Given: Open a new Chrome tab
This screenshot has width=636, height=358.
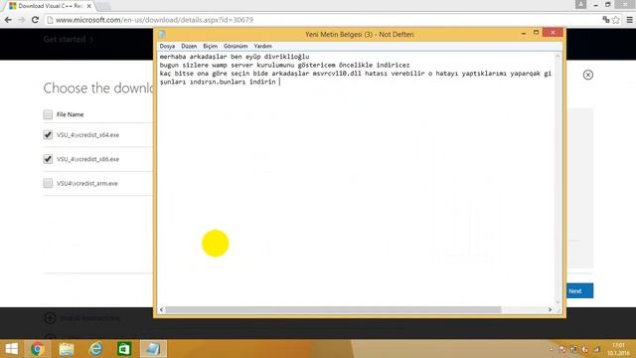Looking at the screenshot, I should coord(104,7).
